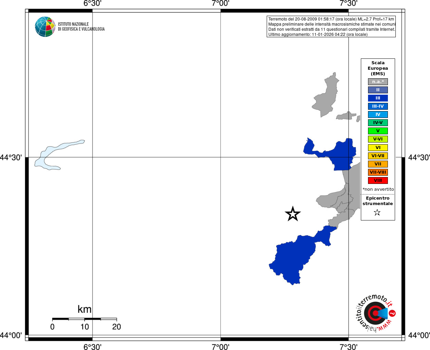430x350 pixels.
Task: Click the star symbol in the legend
Action: [x=377, y=213]
